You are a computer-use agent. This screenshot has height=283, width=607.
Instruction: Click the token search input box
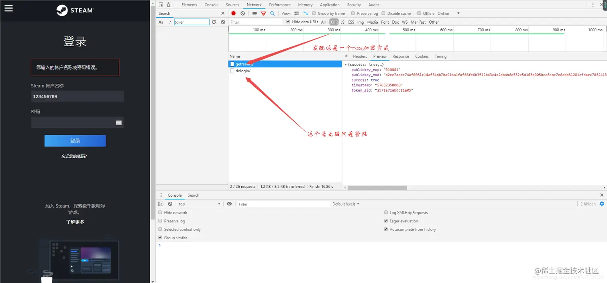[192, 22]
